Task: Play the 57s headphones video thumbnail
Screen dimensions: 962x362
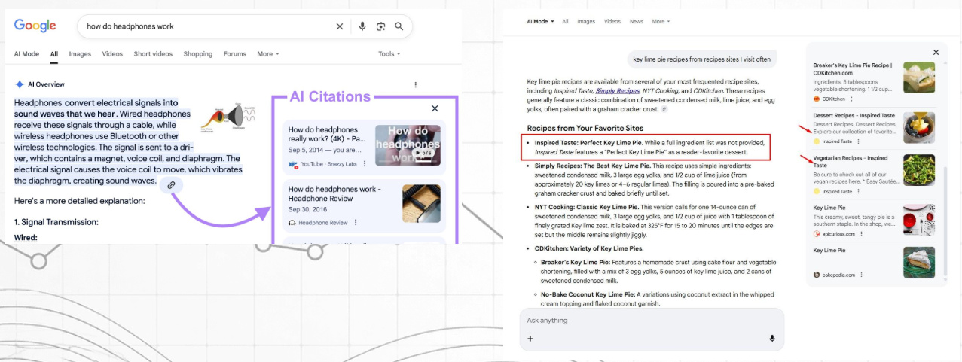Action: pyautogui.click(x=408, y=145)
